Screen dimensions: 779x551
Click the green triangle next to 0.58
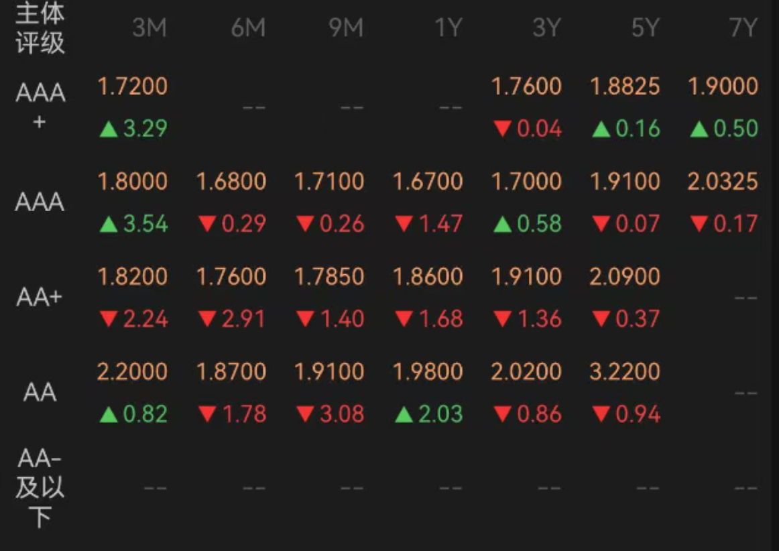[x=502, y=225]
